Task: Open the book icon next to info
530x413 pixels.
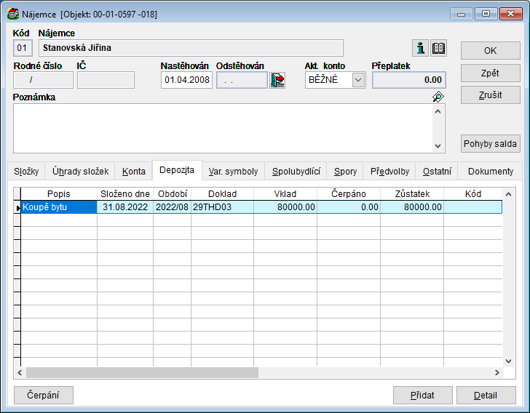Action: [x=438, y=48]
